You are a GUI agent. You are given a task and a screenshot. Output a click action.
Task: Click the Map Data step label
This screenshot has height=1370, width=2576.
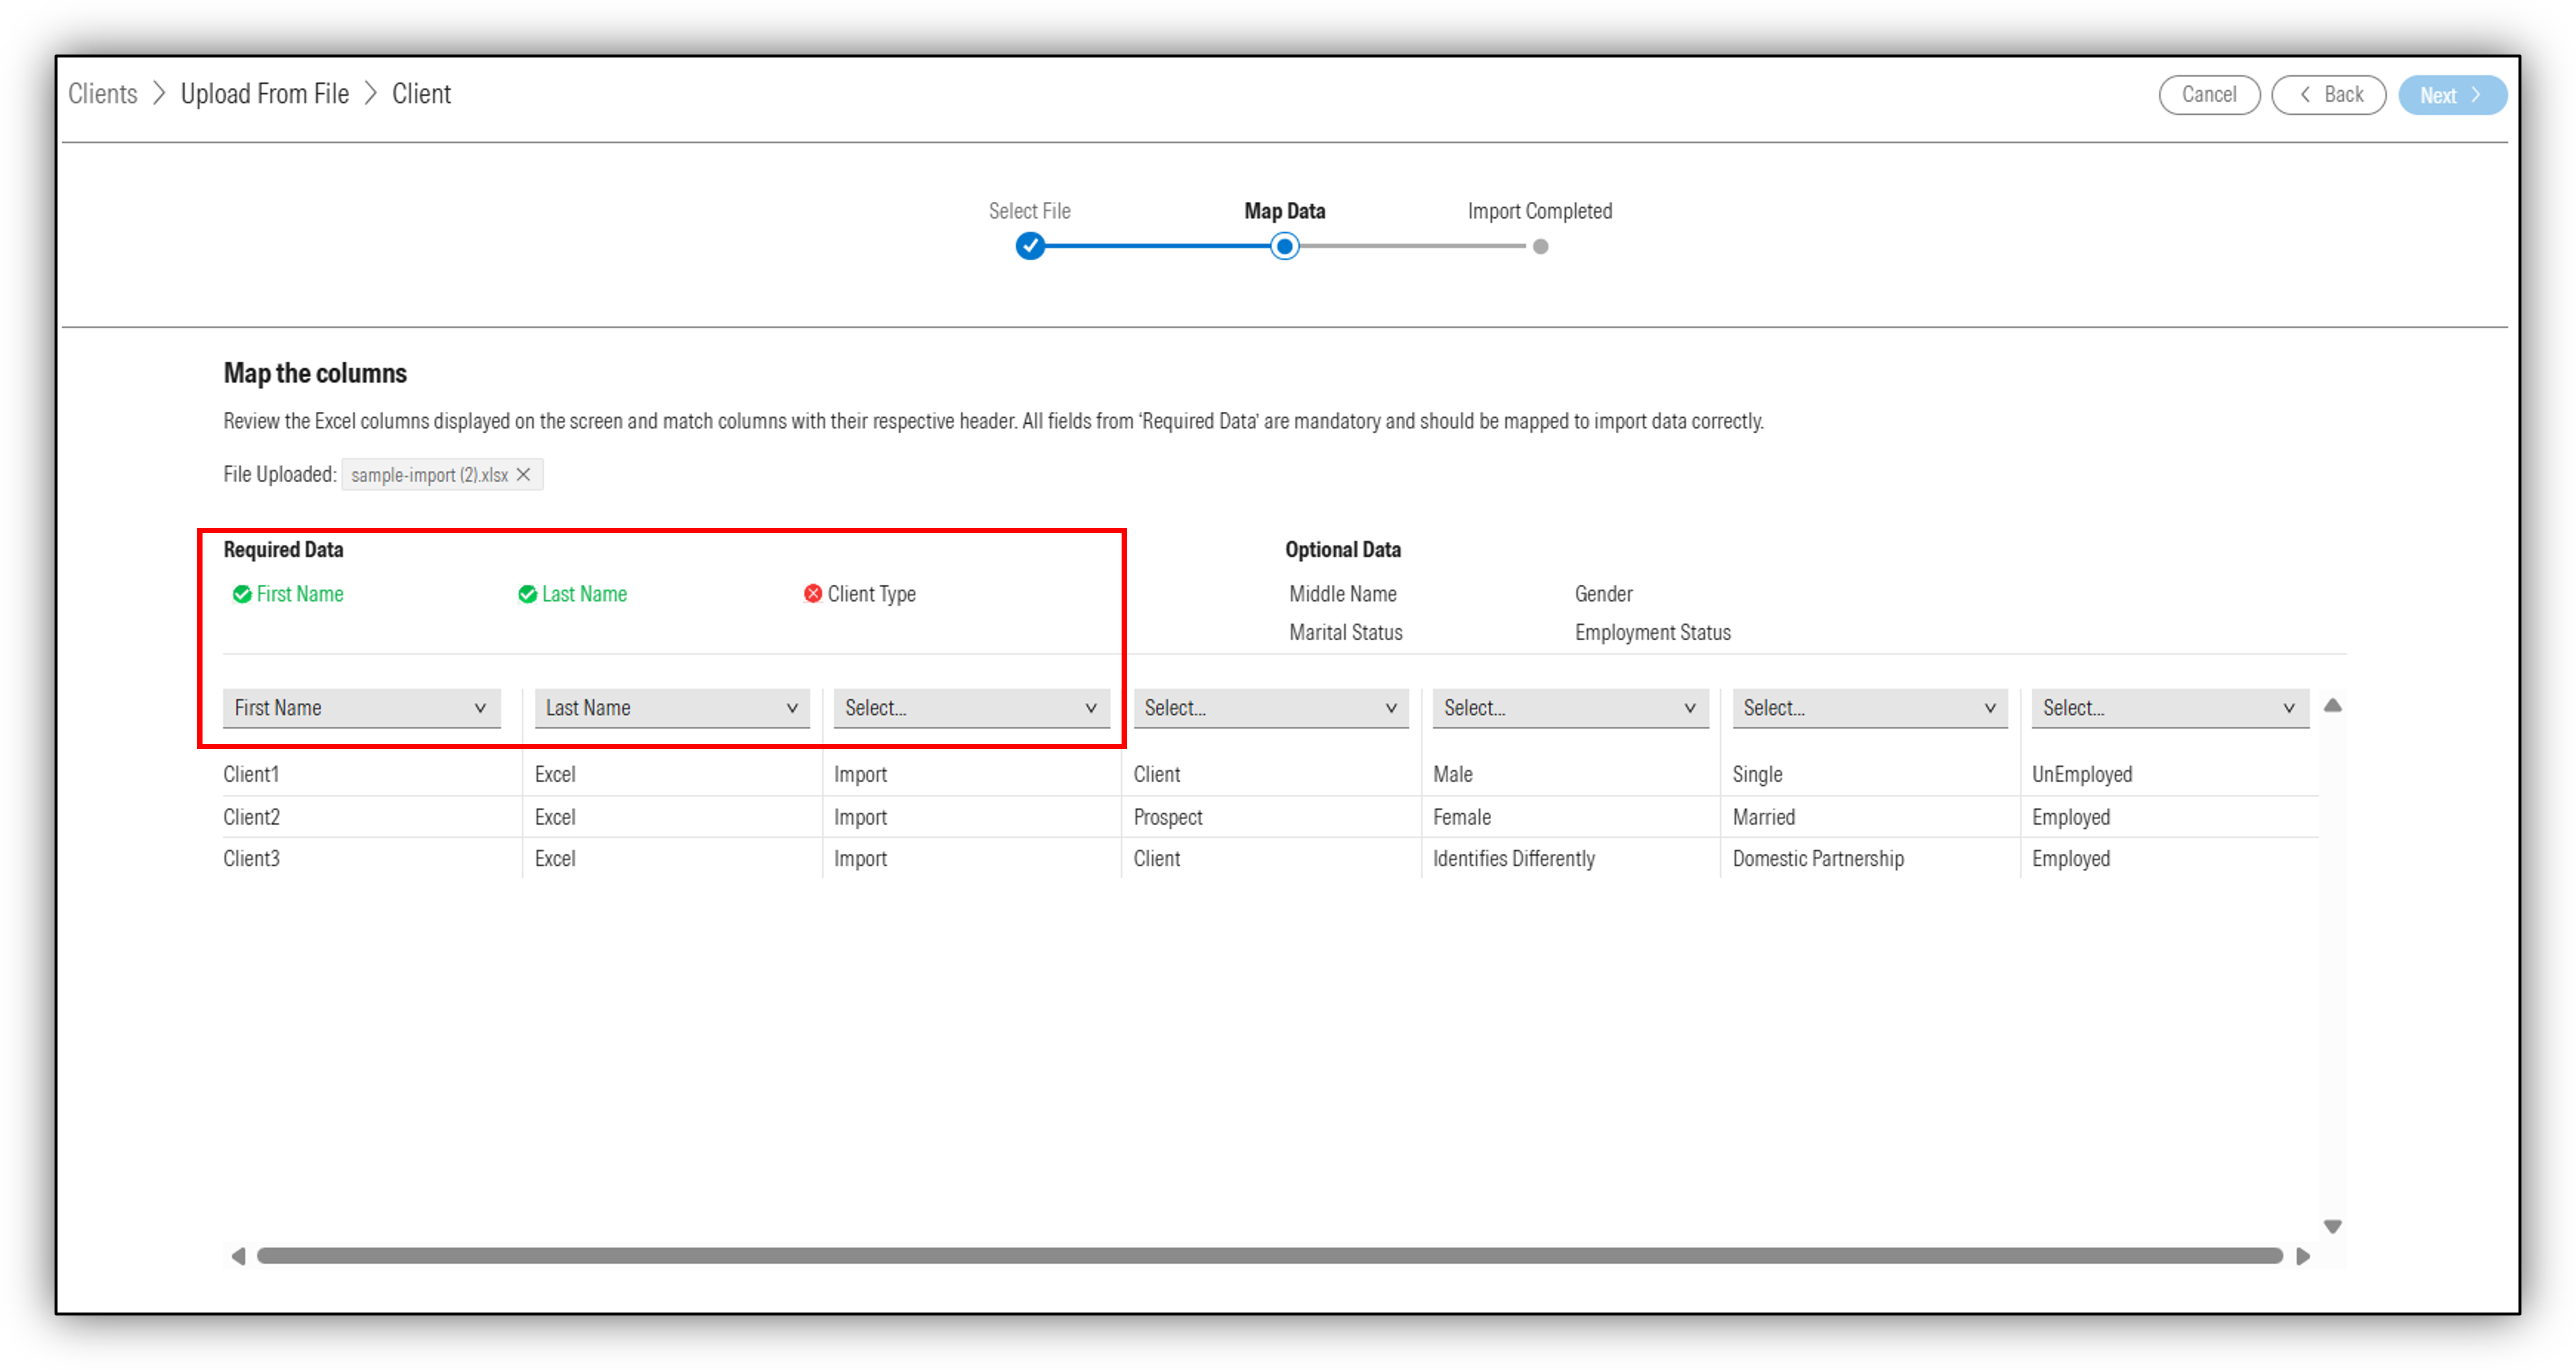(1285, 211)
